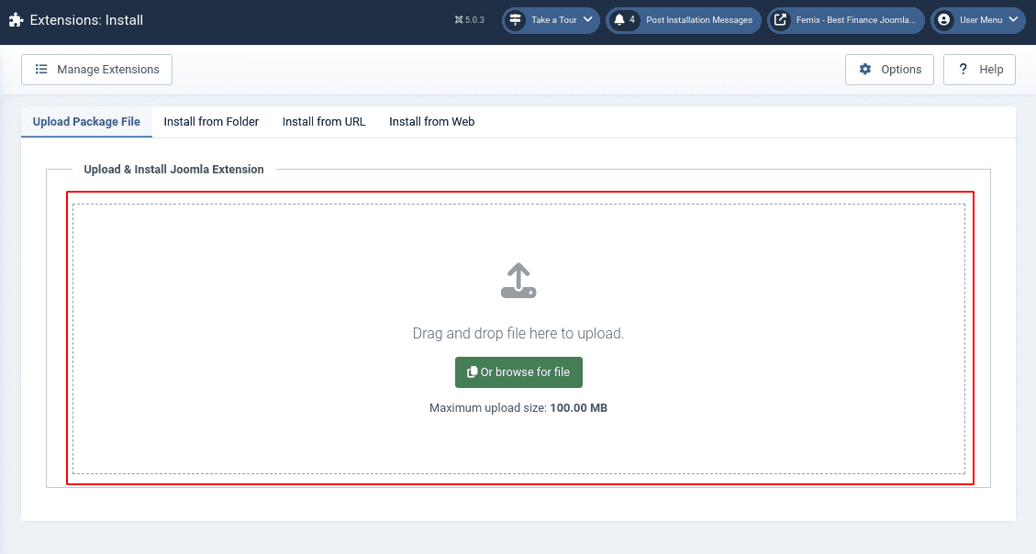Click the user avatar icon

(943, 20)
